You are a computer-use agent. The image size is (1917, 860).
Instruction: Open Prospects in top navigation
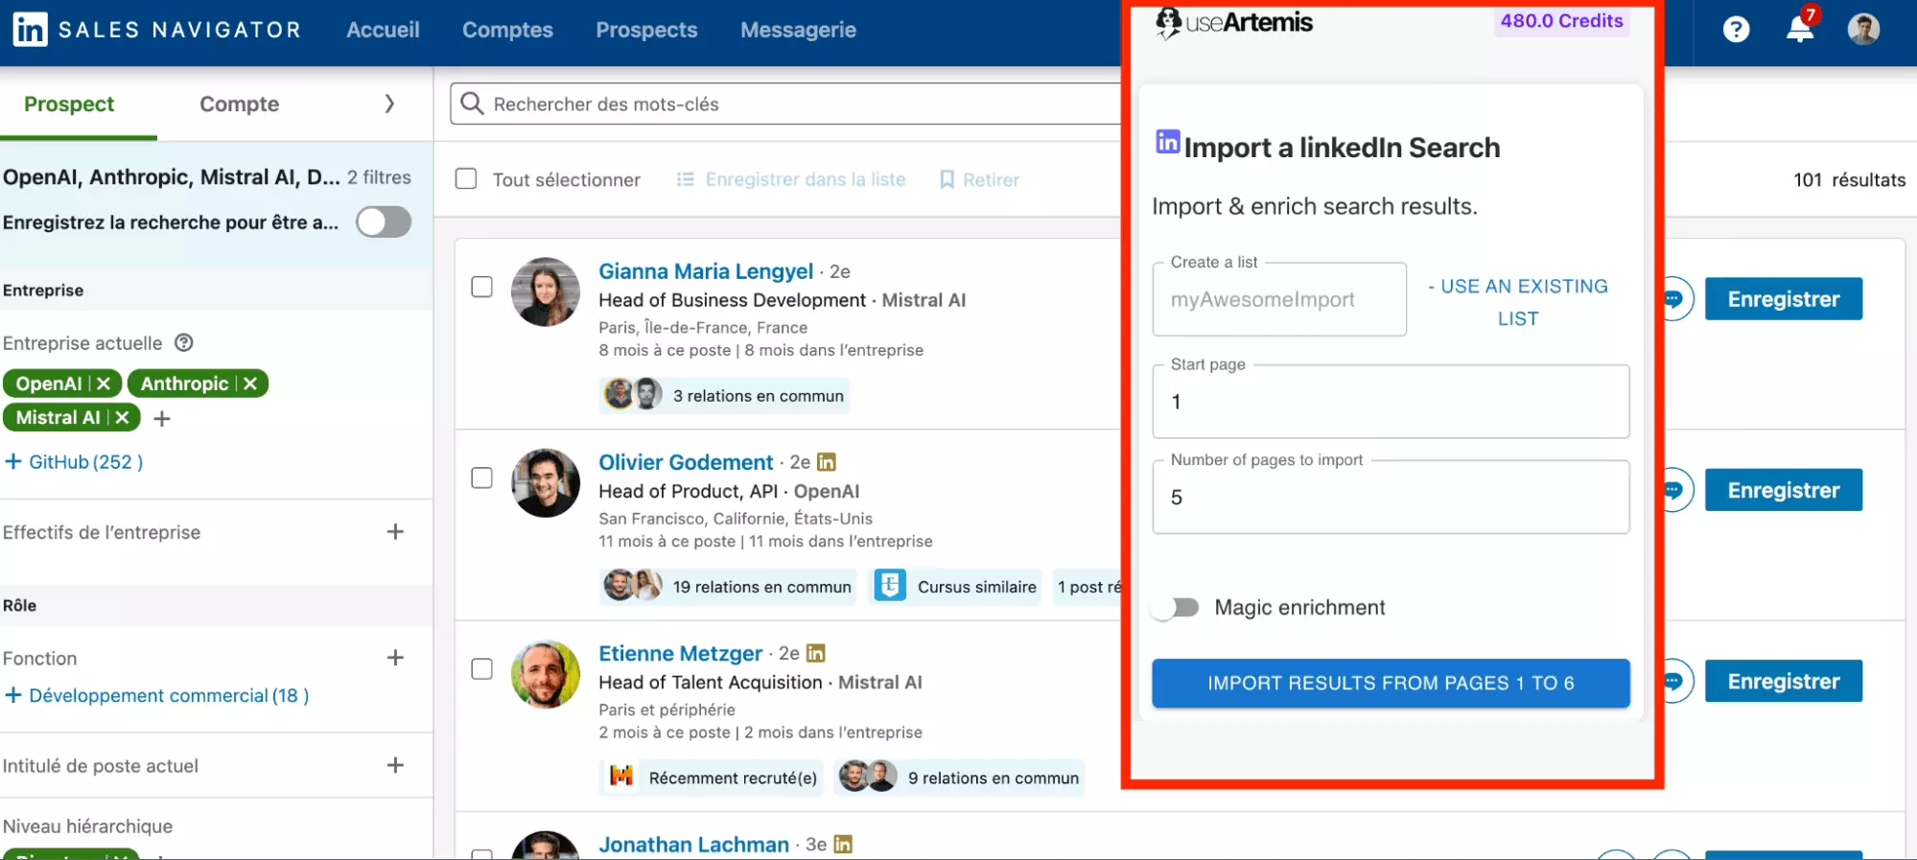point(646,30)
